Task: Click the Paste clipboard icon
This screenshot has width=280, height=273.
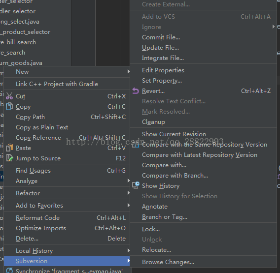Action: point(9,148)
